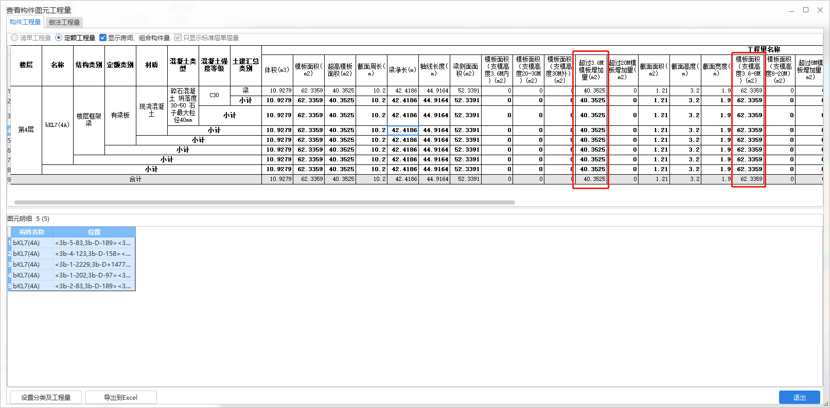Select 定额工程量 radio button
Image resolution: width=830 pixels, height=408 pixels.
point(75,38)
